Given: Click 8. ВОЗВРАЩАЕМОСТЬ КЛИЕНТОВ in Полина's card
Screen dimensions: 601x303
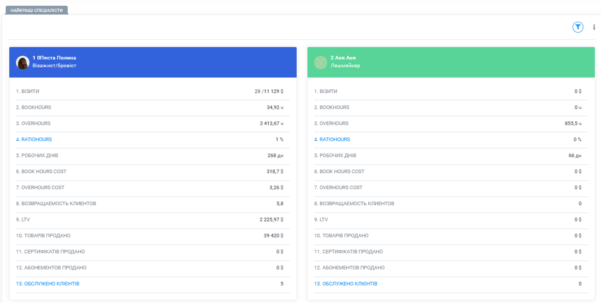Looking at the screenshot, I should coord(56,204).
